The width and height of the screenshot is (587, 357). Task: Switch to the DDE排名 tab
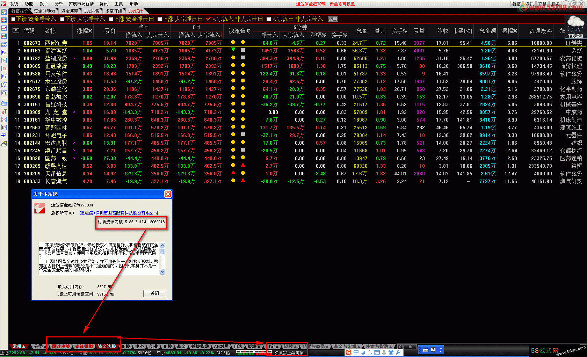[x=92, y=11]
